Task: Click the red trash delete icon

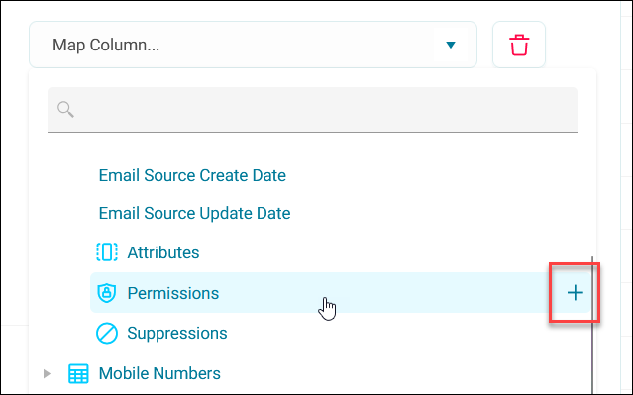Action: 519,45
